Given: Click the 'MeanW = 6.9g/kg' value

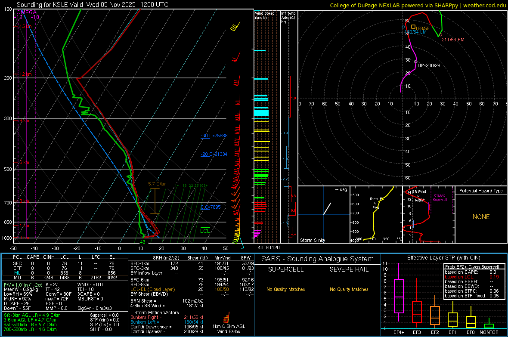Looking at the screenshot, I should click(x=21, y=289).
